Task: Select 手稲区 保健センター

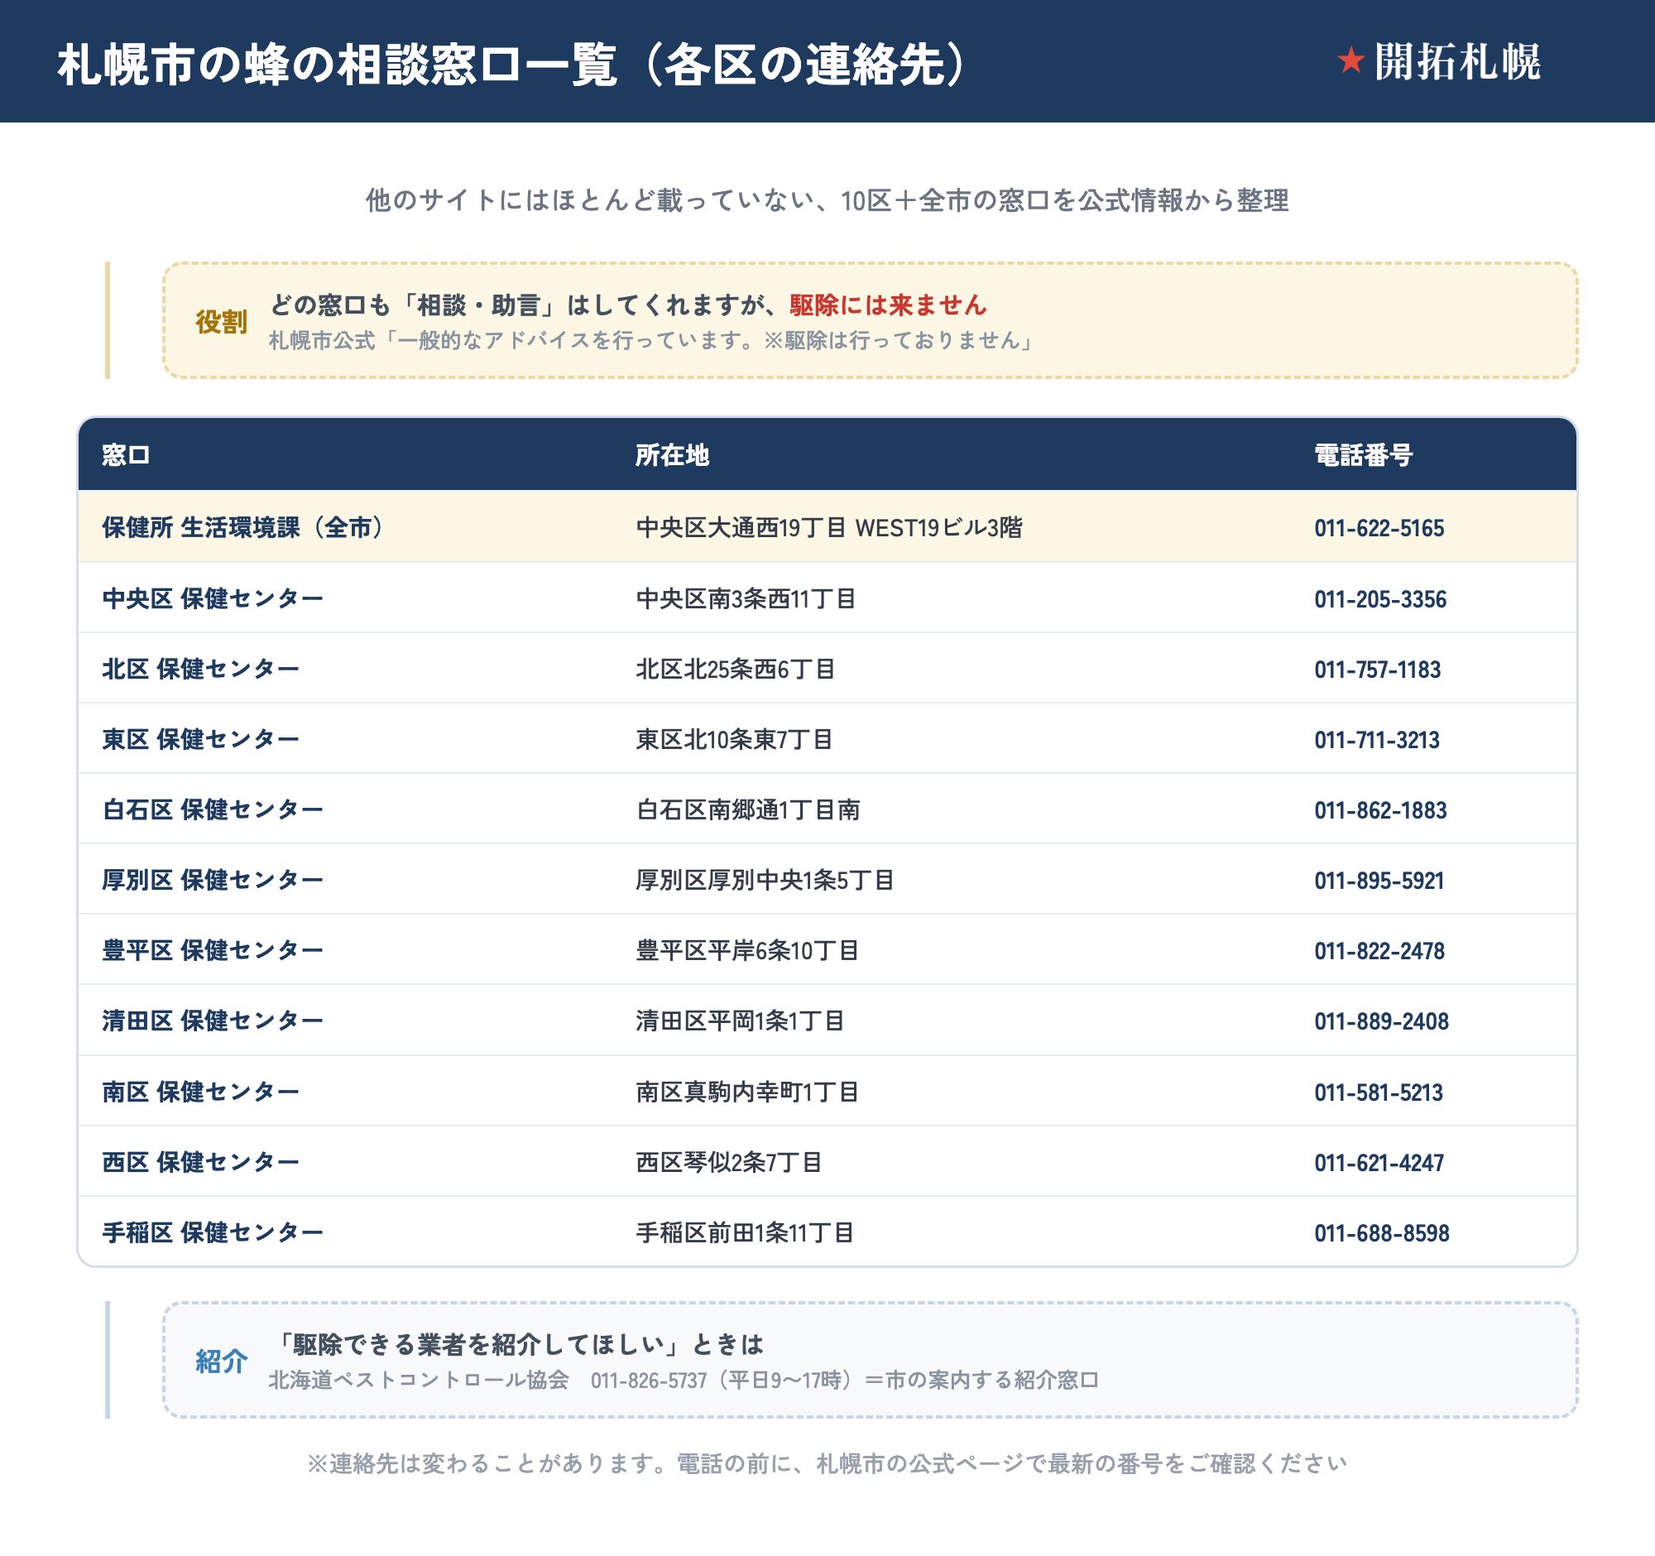Action: coord(213,1232)
